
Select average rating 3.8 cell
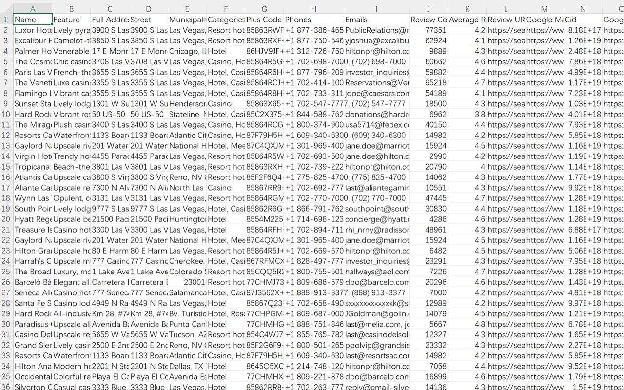coord(467,114)
